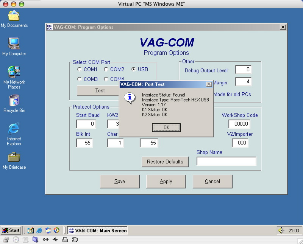Launch Internet Explorer from quick launch
The width and height of the screenshot is (303, 244).
tap(39, 230)
